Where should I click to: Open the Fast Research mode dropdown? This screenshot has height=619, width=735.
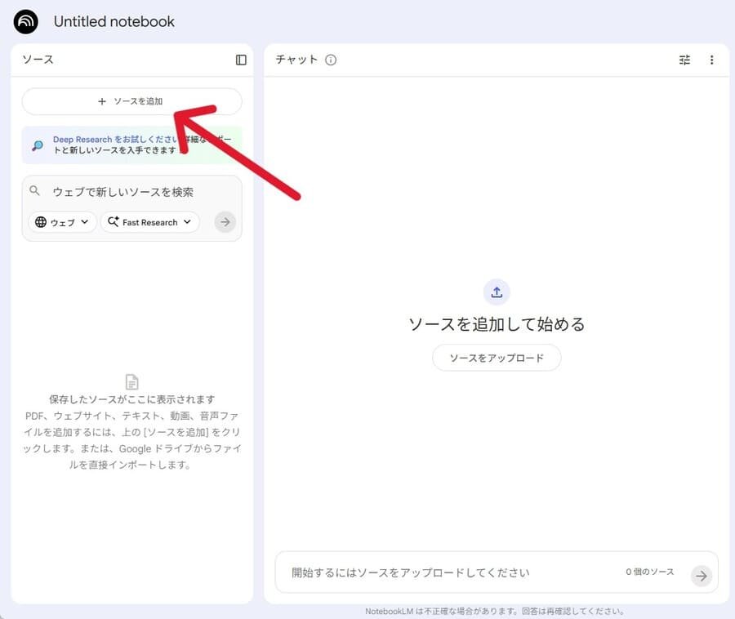(x=150, y=221)
